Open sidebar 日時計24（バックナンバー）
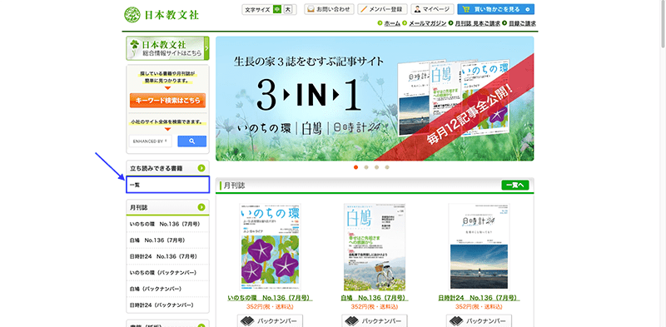Image resolution: width=666 pixels, height=327 pixels. (x=168, y=305)
